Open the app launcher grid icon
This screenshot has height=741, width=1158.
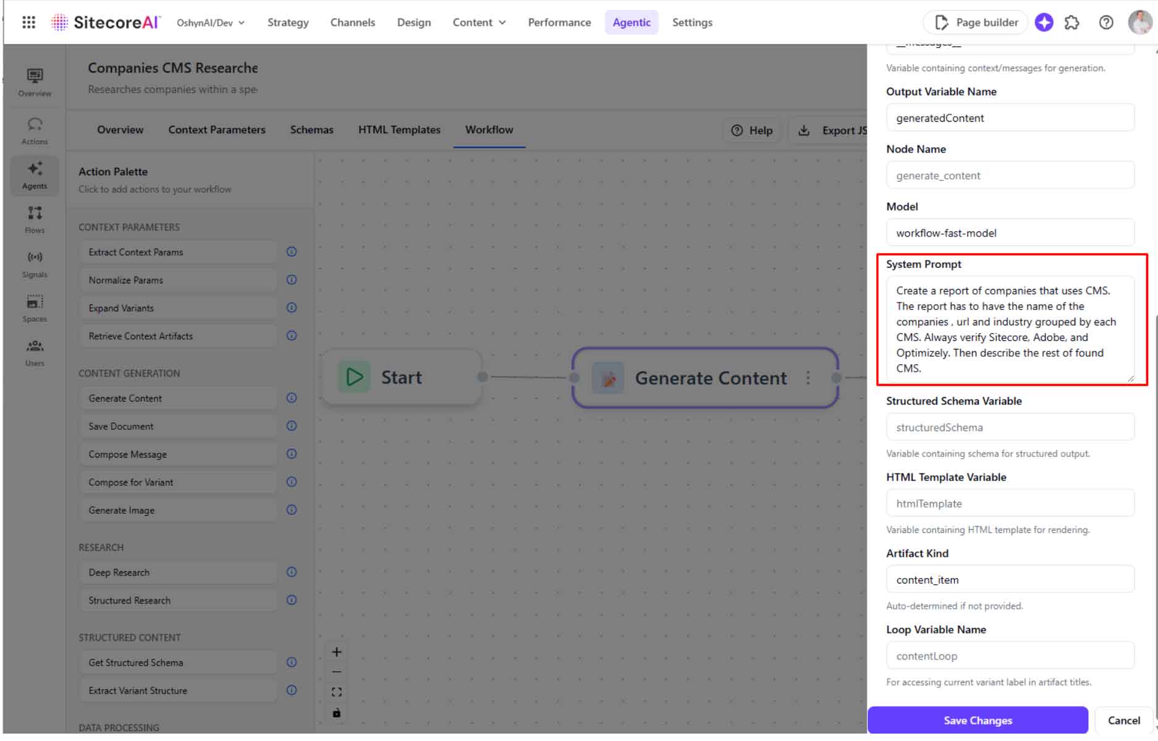[28, 22]
